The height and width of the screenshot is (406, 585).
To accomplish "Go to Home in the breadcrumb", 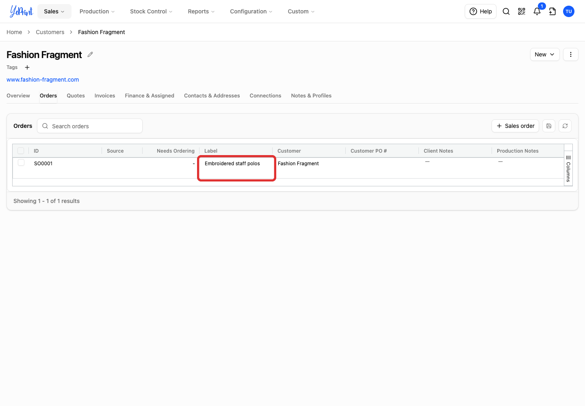I will [x=14, y=32].
